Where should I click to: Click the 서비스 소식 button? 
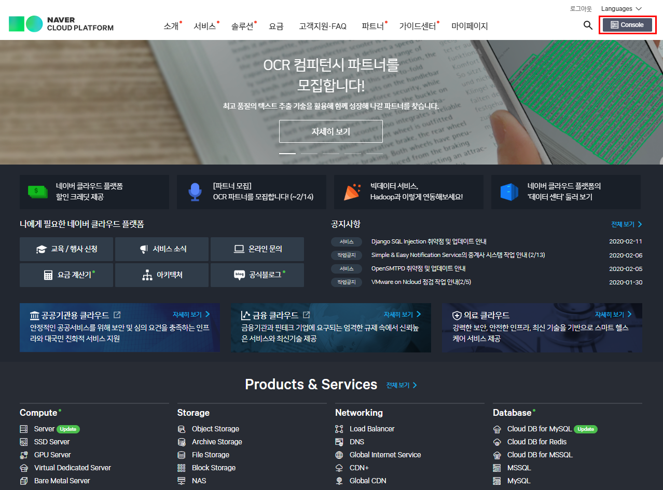click(x=162, y=249)
